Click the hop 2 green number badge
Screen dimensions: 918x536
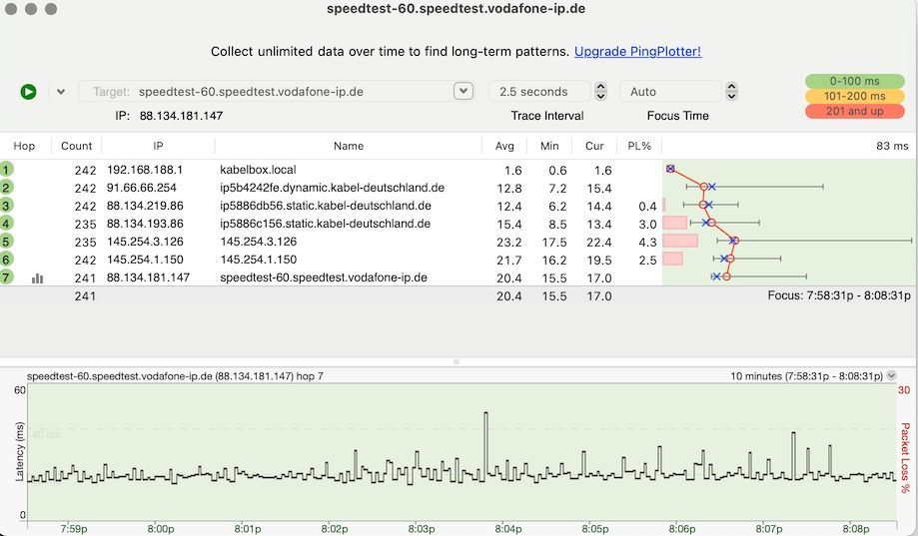7,188
